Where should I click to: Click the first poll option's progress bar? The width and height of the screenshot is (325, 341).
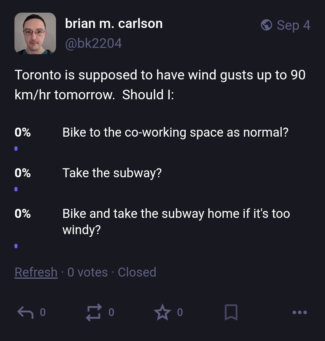[16, 149]
